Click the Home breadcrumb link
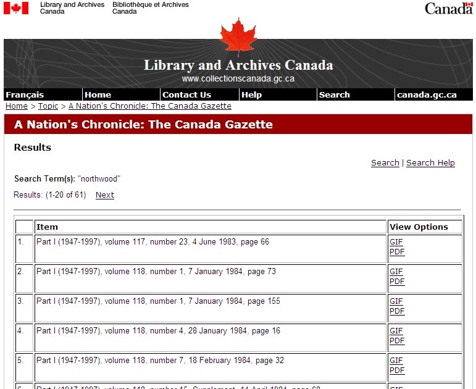Viewport: 476px width, 389px height. [17, 106]
